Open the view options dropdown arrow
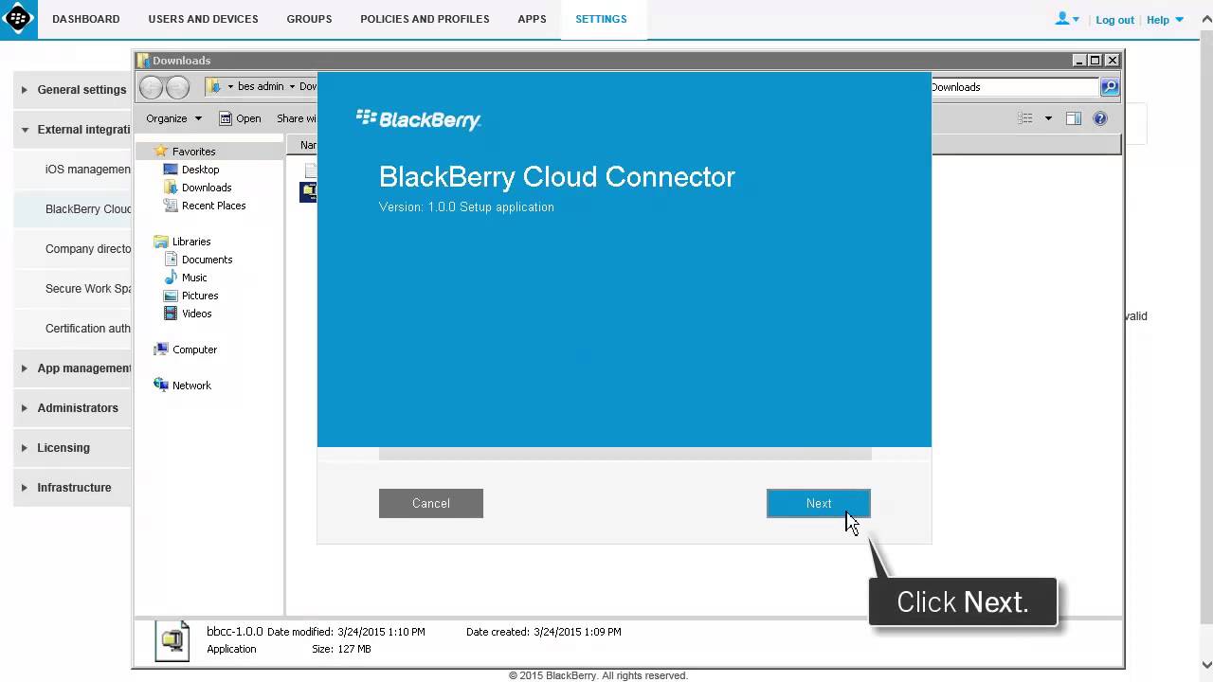This screenshot has height=682, width=1213. (1048, 118)
